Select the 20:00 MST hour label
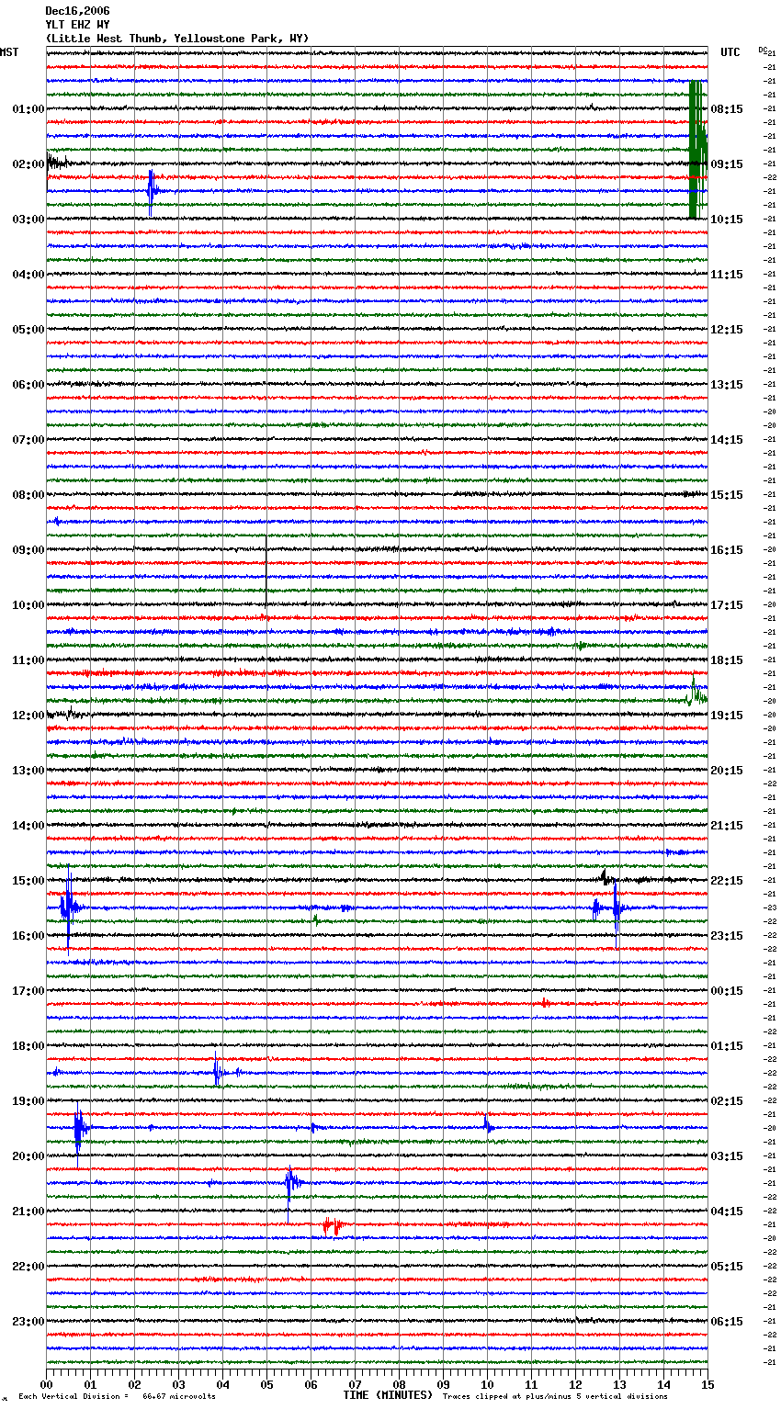 tap(28, 1156)
